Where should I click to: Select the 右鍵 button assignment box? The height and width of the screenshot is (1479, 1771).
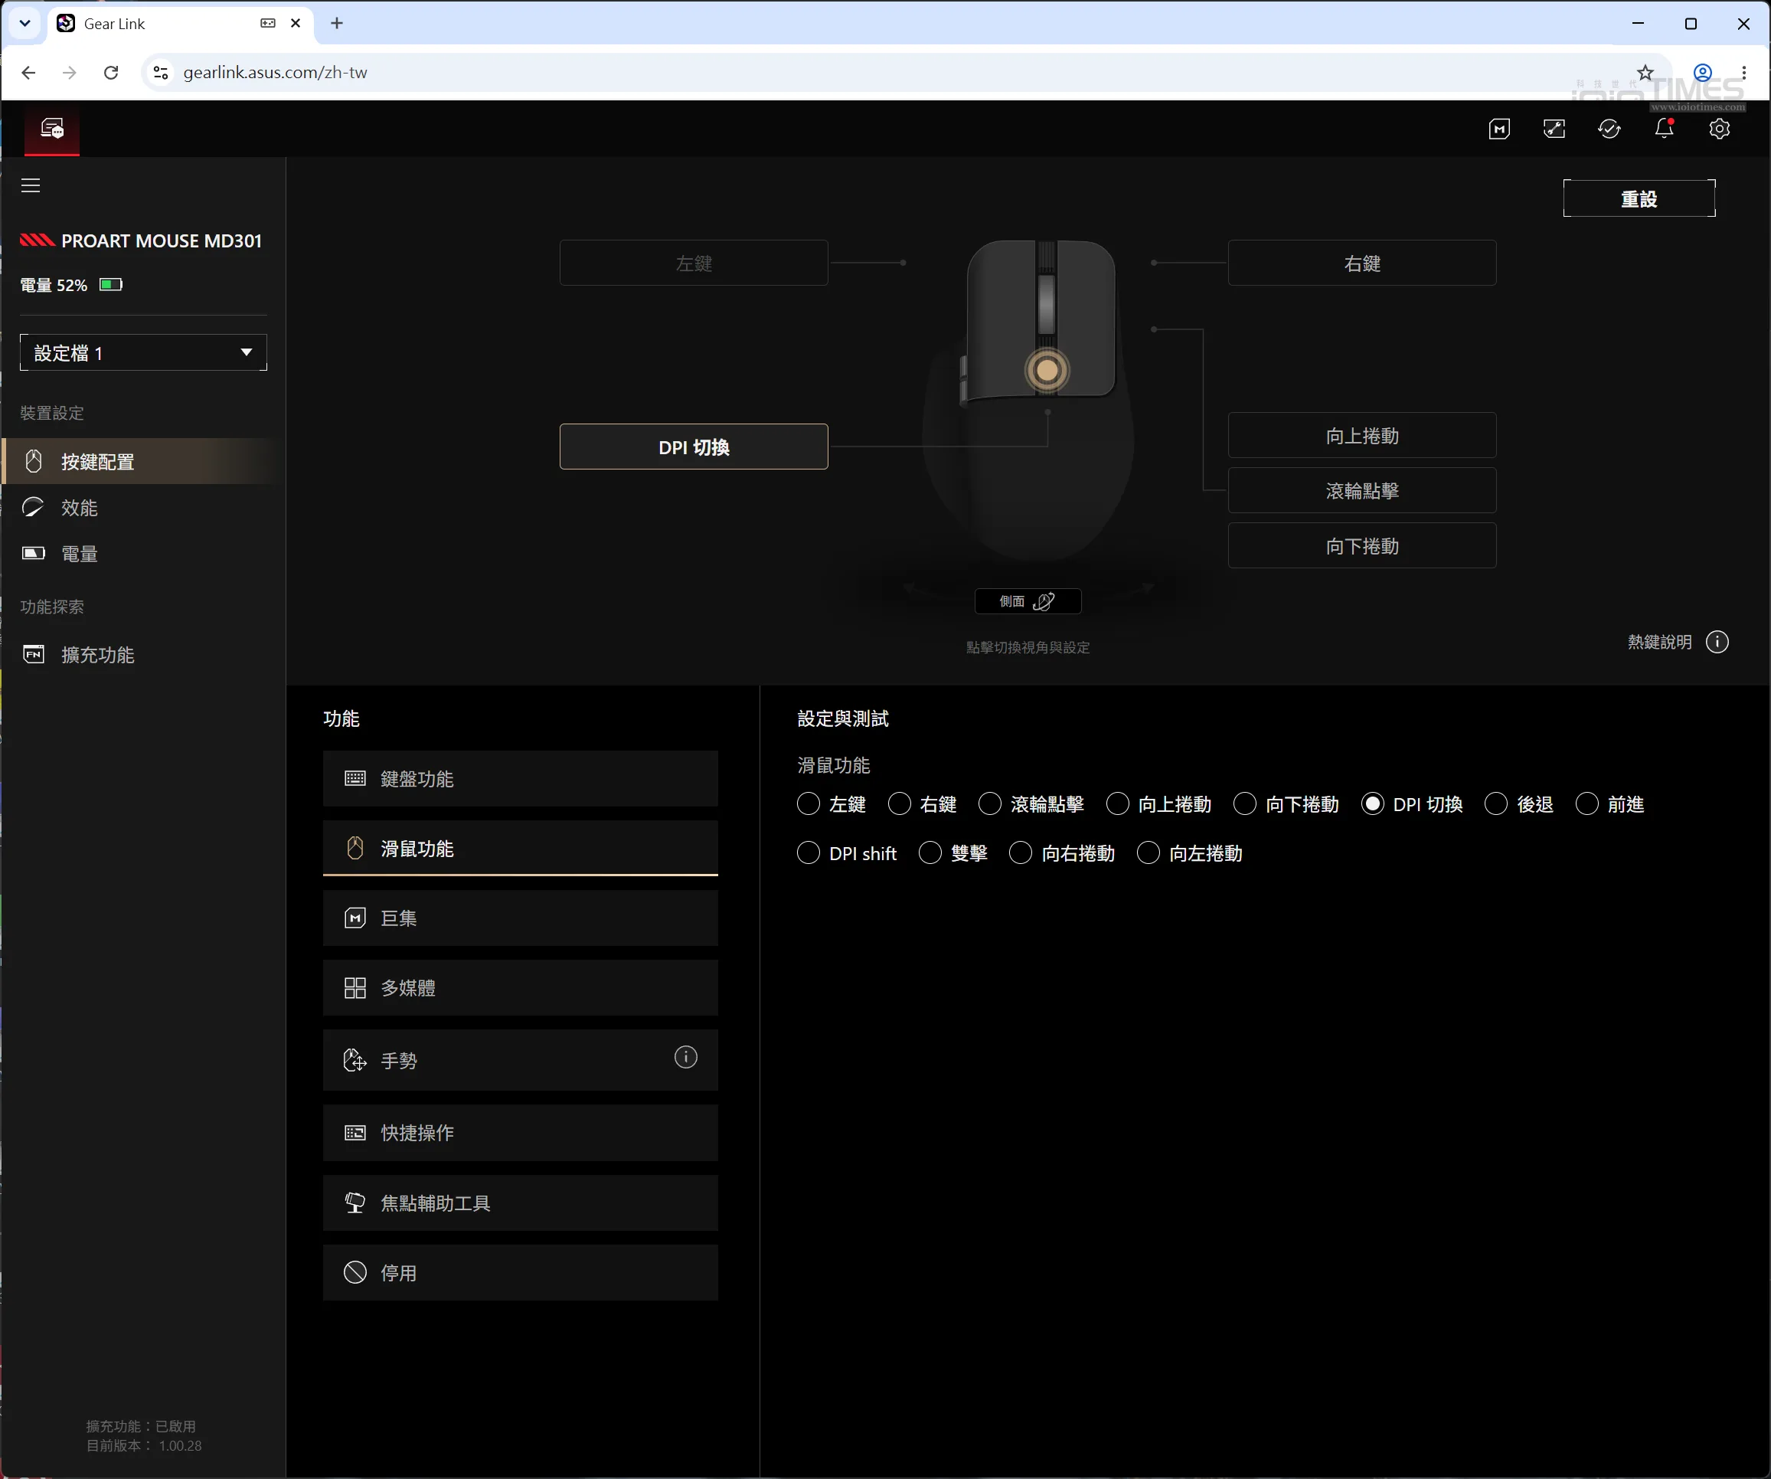click(x=1362, y=263)
